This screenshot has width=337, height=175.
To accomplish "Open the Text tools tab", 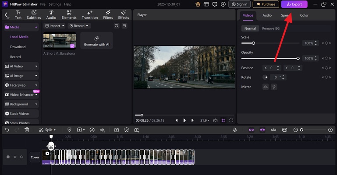I will (18, 15).
